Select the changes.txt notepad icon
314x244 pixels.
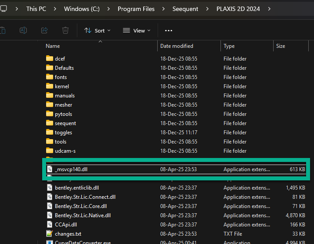[x=50, y=233]
